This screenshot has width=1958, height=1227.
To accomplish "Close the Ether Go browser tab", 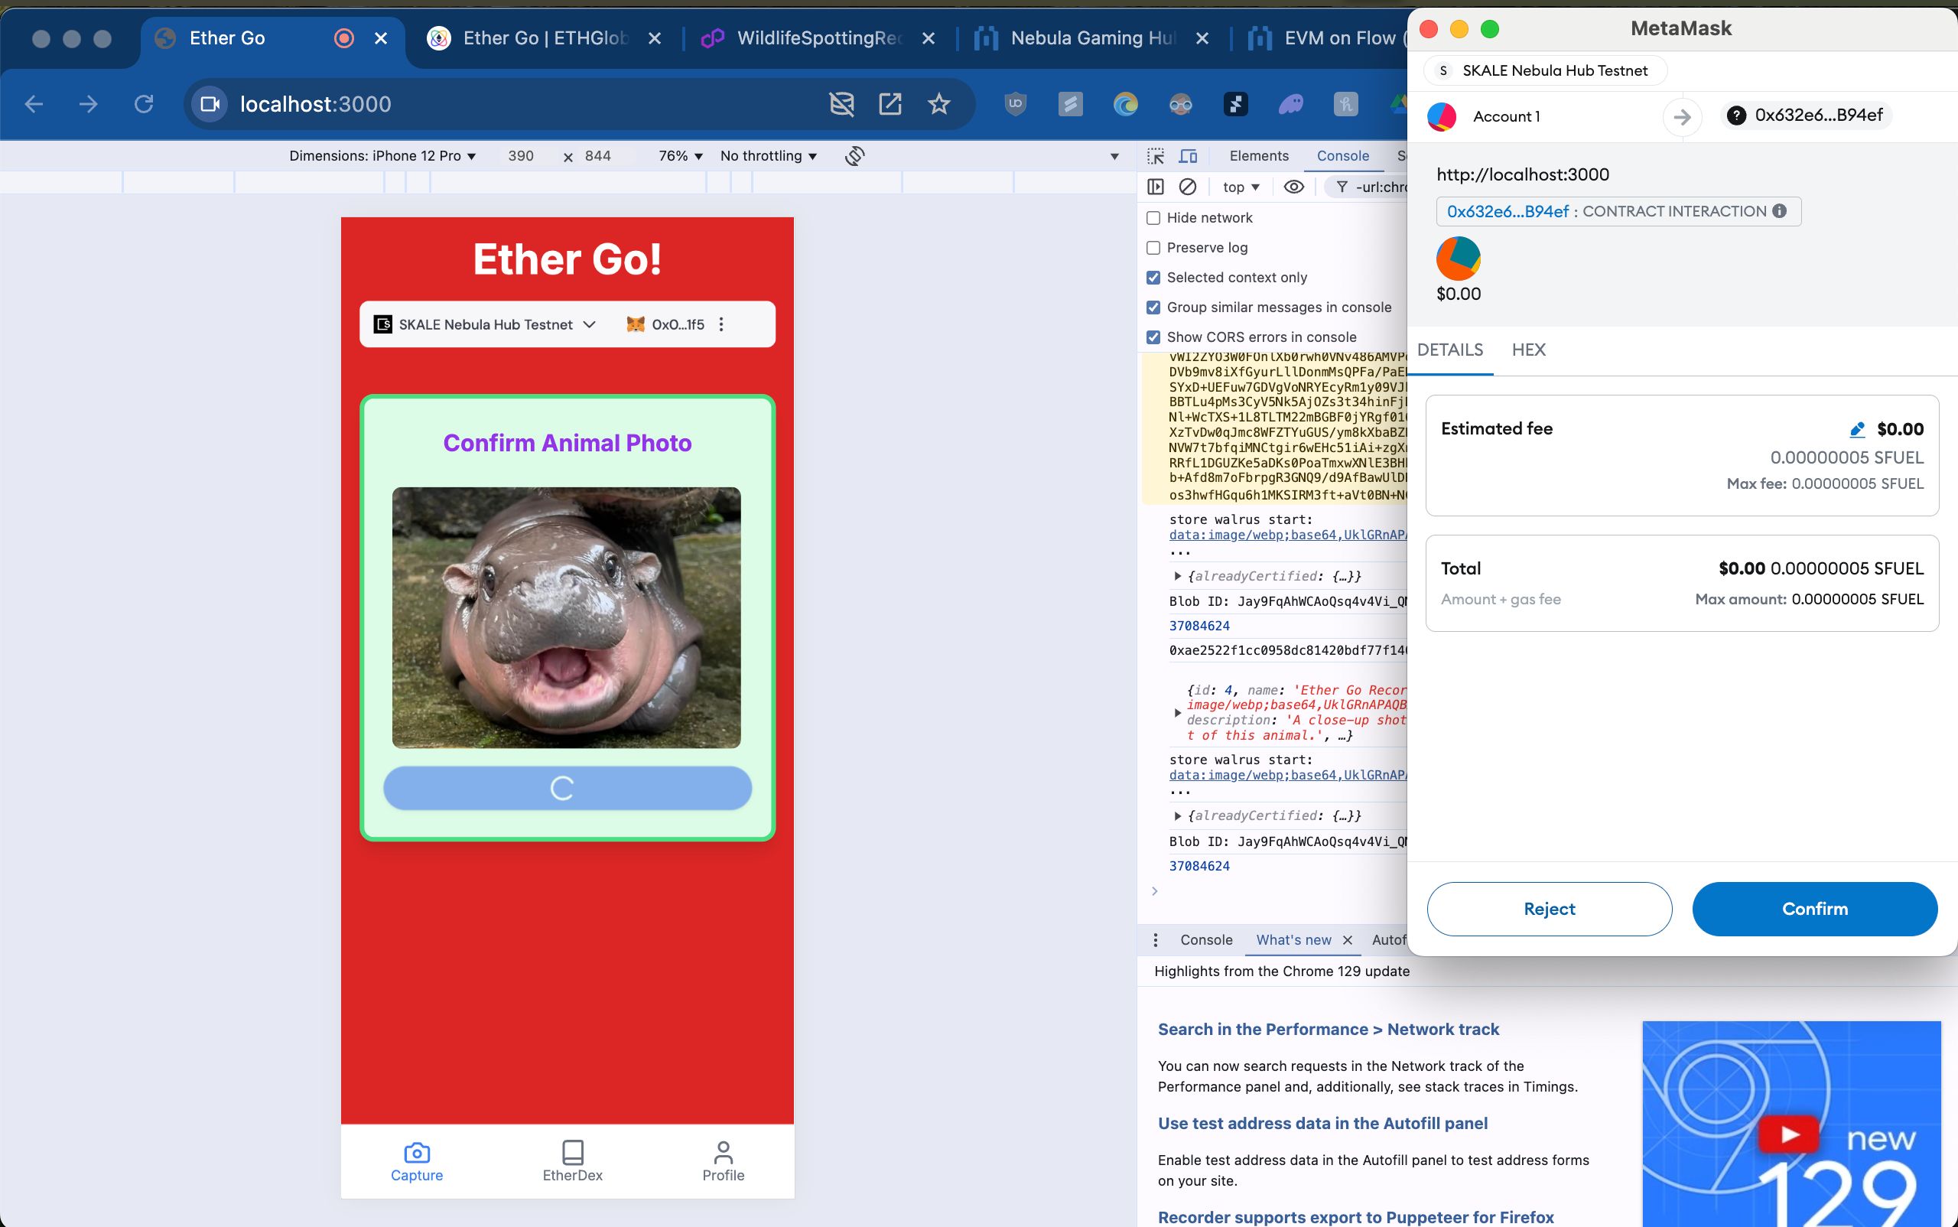I will [381, 38].
